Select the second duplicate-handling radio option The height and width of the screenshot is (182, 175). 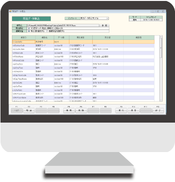click(x=47, y=31)
